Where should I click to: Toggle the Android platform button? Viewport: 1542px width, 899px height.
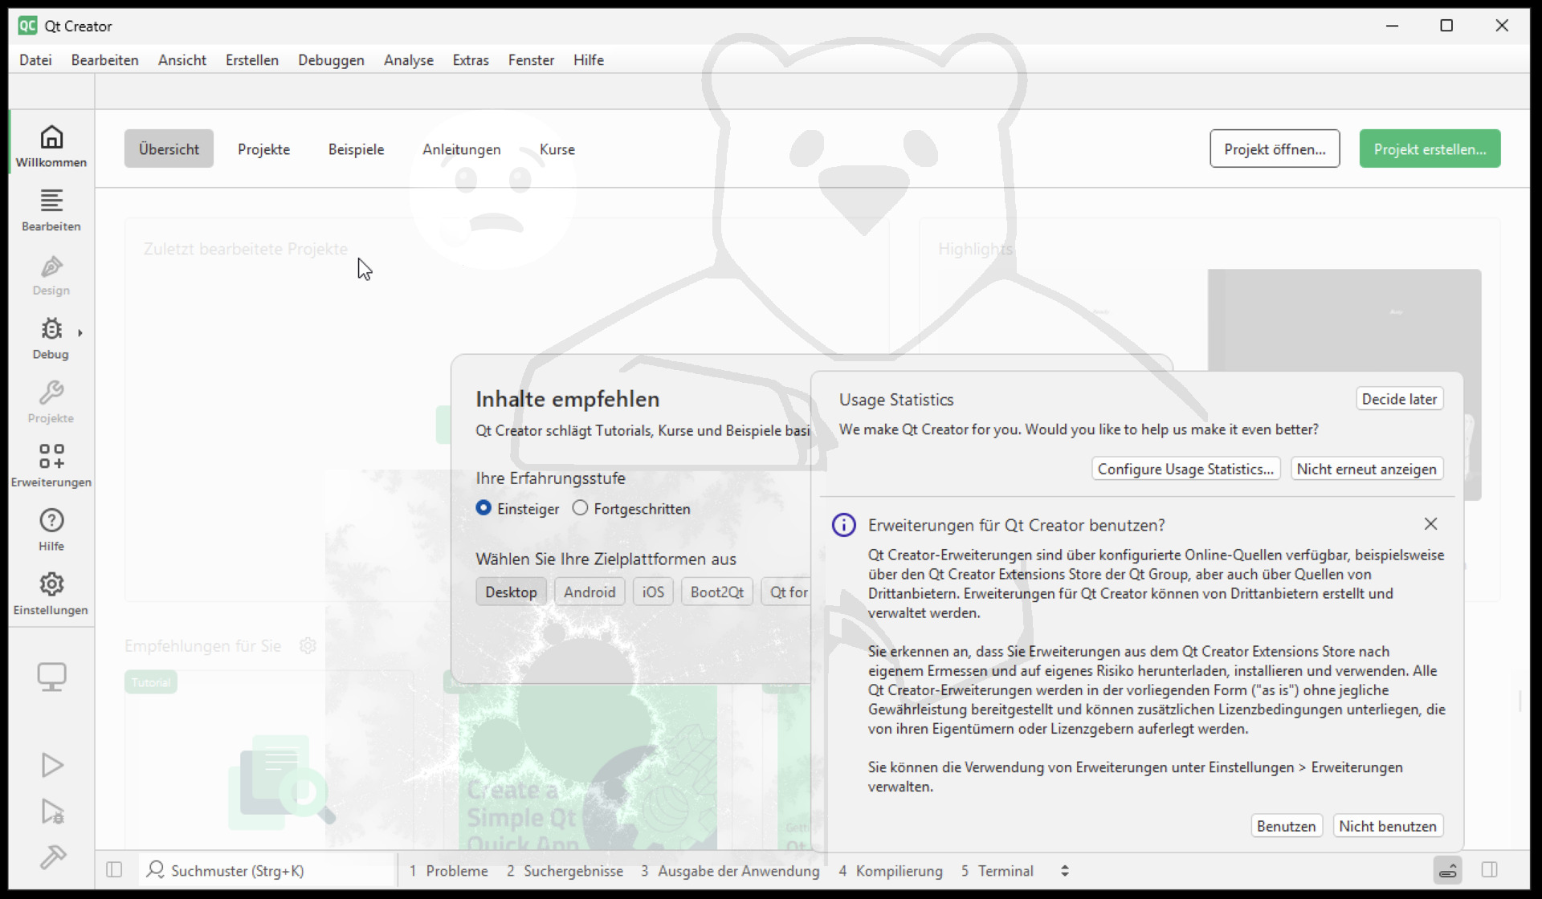[x=589, y=592]
